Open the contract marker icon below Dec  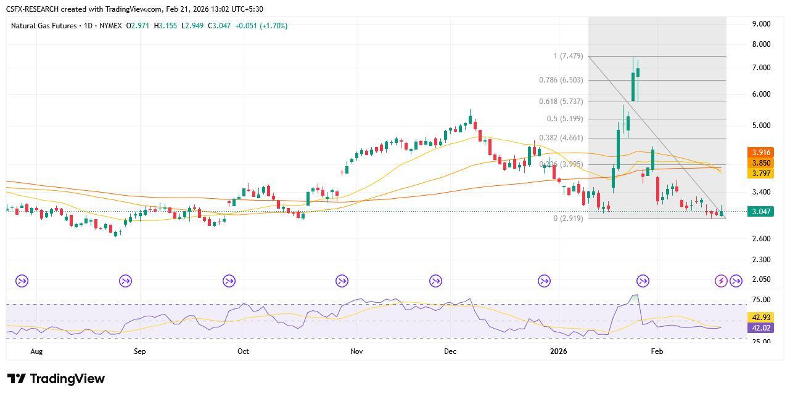[435, 280]
